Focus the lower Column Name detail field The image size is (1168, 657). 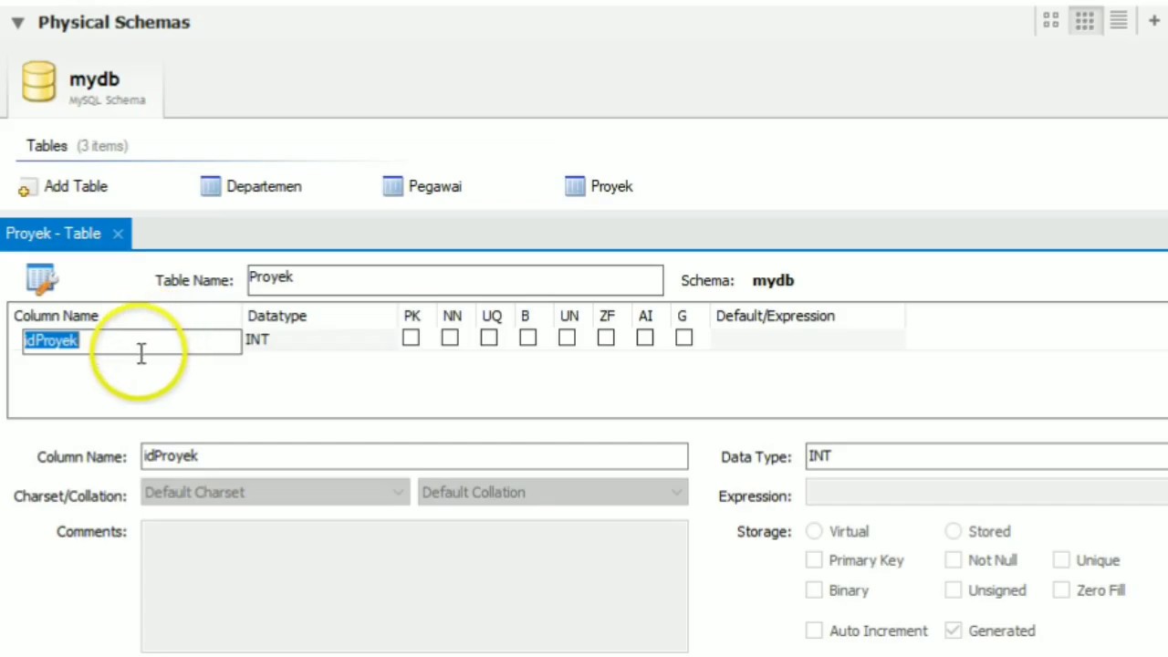[414, 456]
